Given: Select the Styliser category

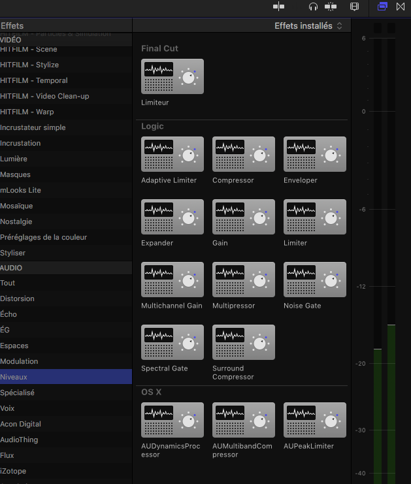Looking at the screenshot, I should [66, 253].
